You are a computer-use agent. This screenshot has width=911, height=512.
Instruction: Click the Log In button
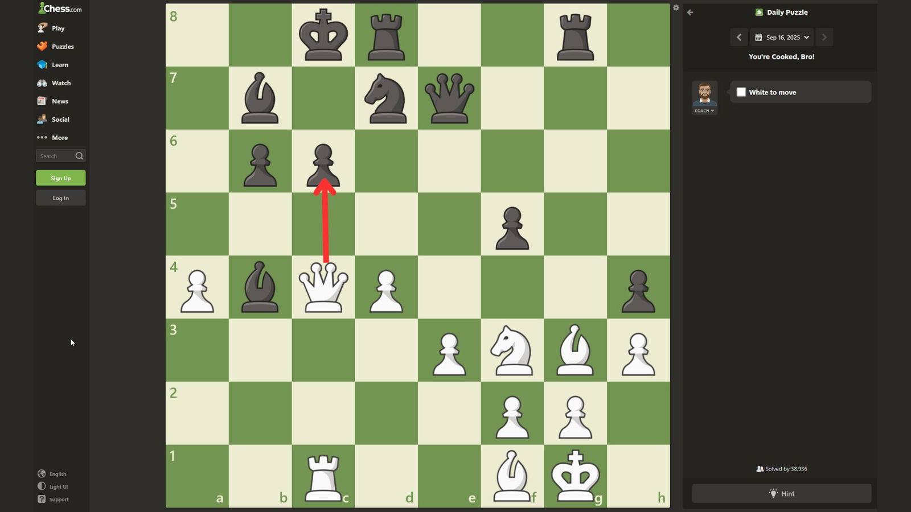pyautogui.click(x=61, y=198)
